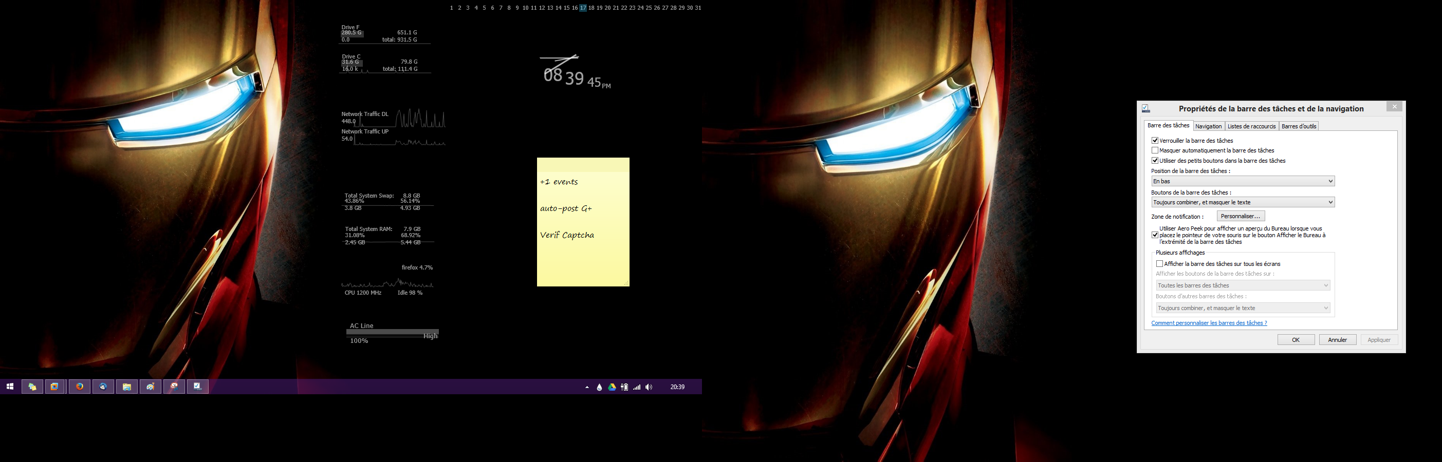Check Afficher la barre des tâches sur tous les écrans
This screenshot has height=462, width=1442.
pyautogui.click(x=1160, y=263)
